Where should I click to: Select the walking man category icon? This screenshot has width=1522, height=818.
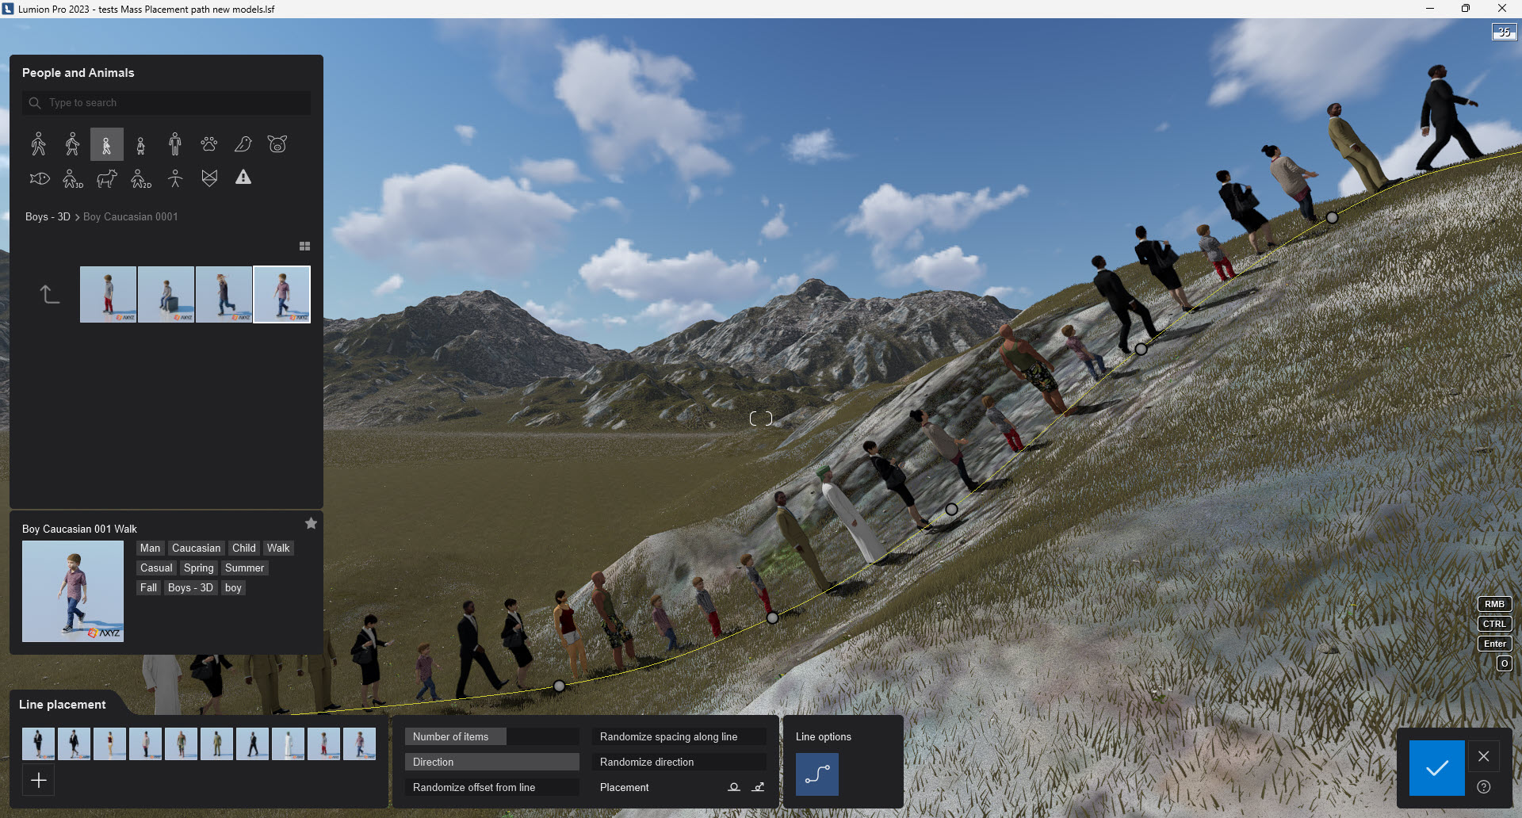tap(38, 143)
